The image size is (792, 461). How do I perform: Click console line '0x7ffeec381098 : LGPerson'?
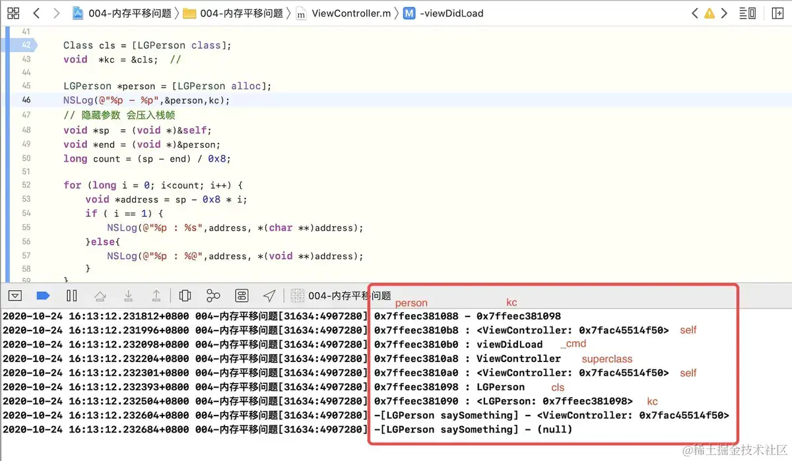pos(449,387)
